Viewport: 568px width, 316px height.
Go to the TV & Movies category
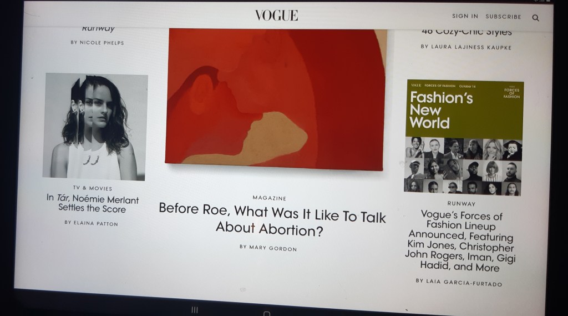coord(93,188)
